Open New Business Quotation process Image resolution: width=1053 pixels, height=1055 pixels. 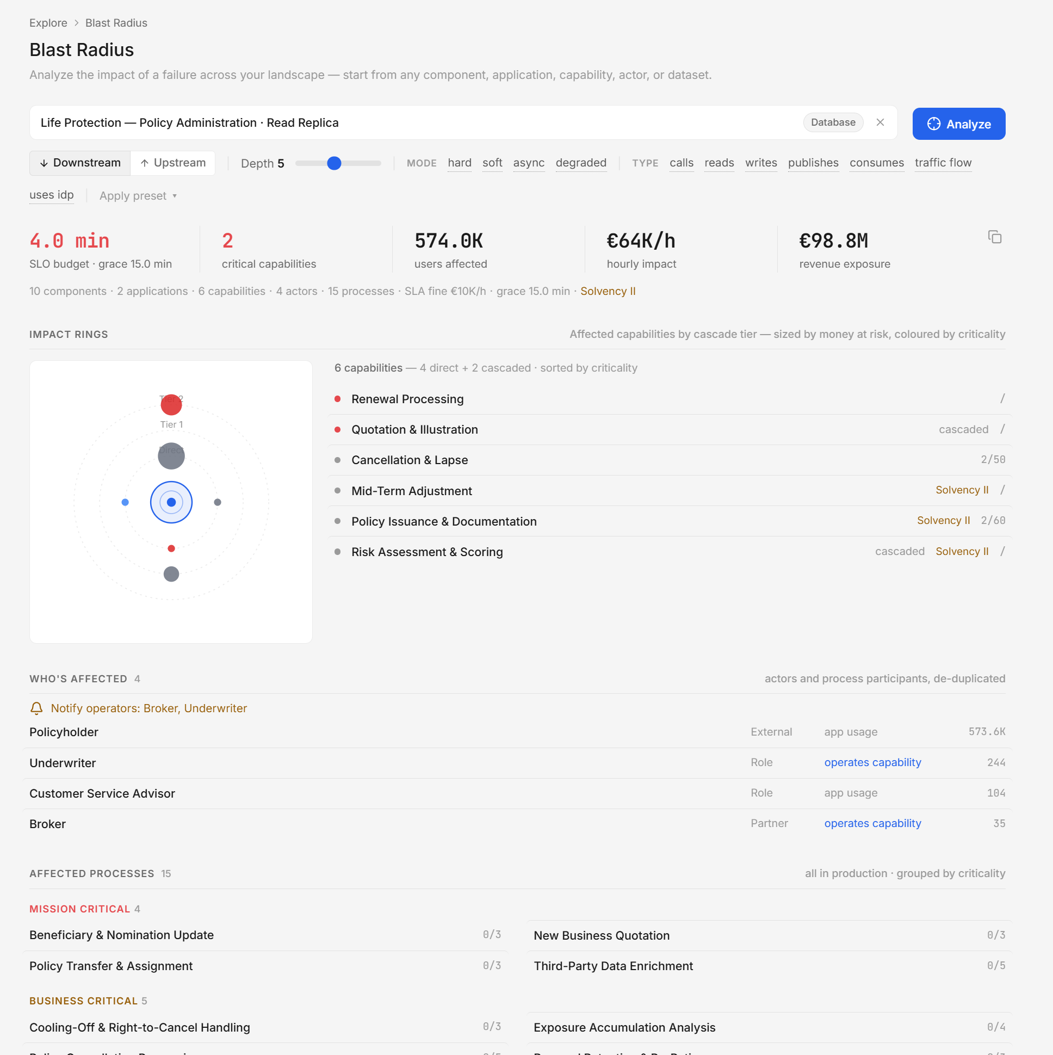click(x=770, y=935)
